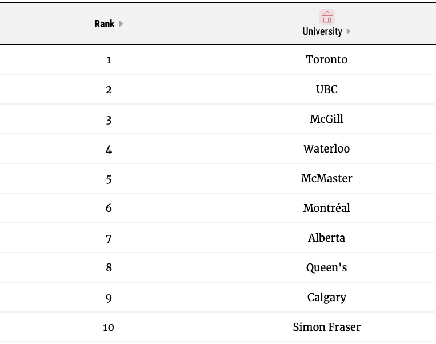Click rank number 1 cell
The width and height of the screenshot is (436, 344).
[109, 60]
